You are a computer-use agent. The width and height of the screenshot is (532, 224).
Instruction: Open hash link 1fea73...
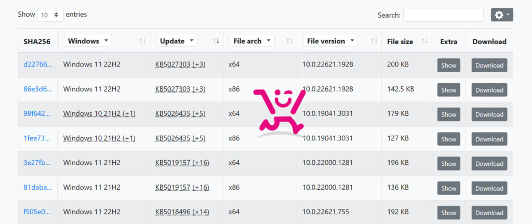pos(37,138)
